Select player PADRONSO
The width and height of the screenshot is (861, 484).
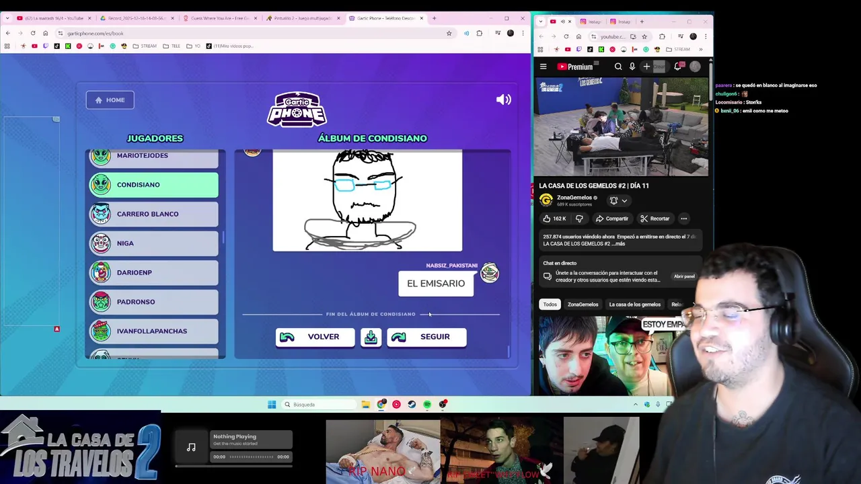click(154, 302)
